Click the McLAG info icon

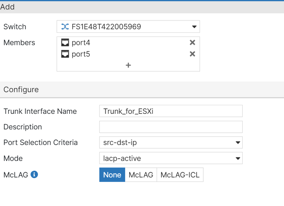click(x=34, y=174)
